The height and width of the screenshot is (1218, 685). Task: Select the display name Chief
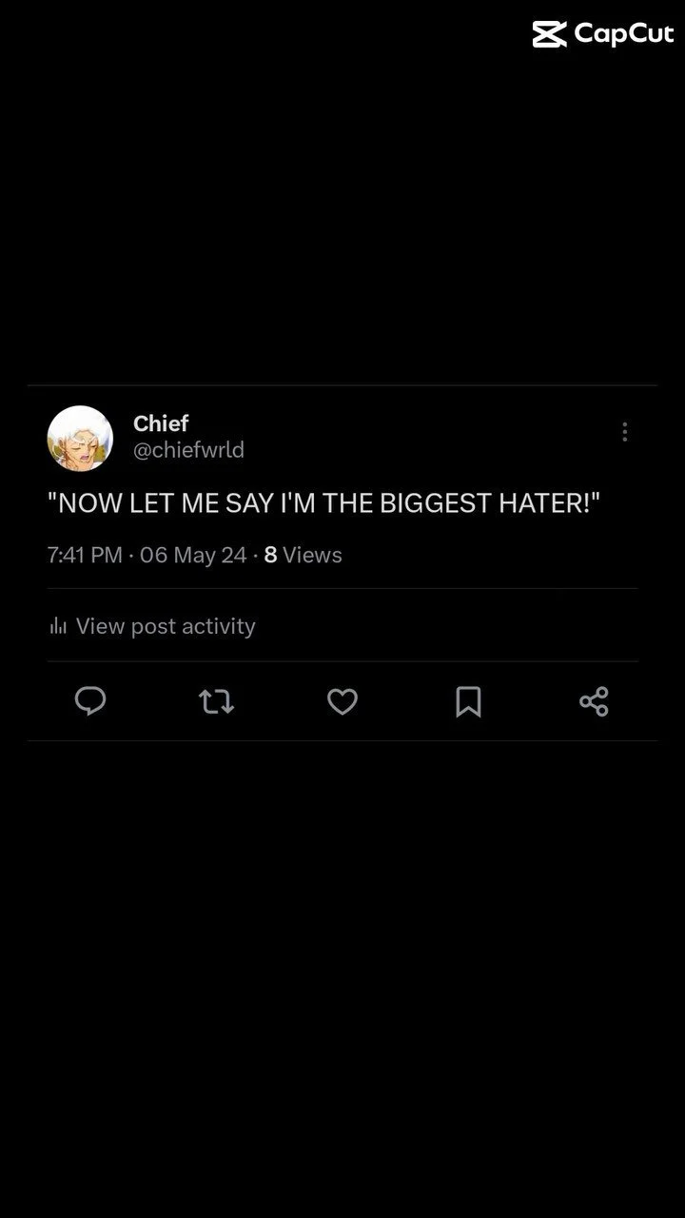[x=161, y=423]
